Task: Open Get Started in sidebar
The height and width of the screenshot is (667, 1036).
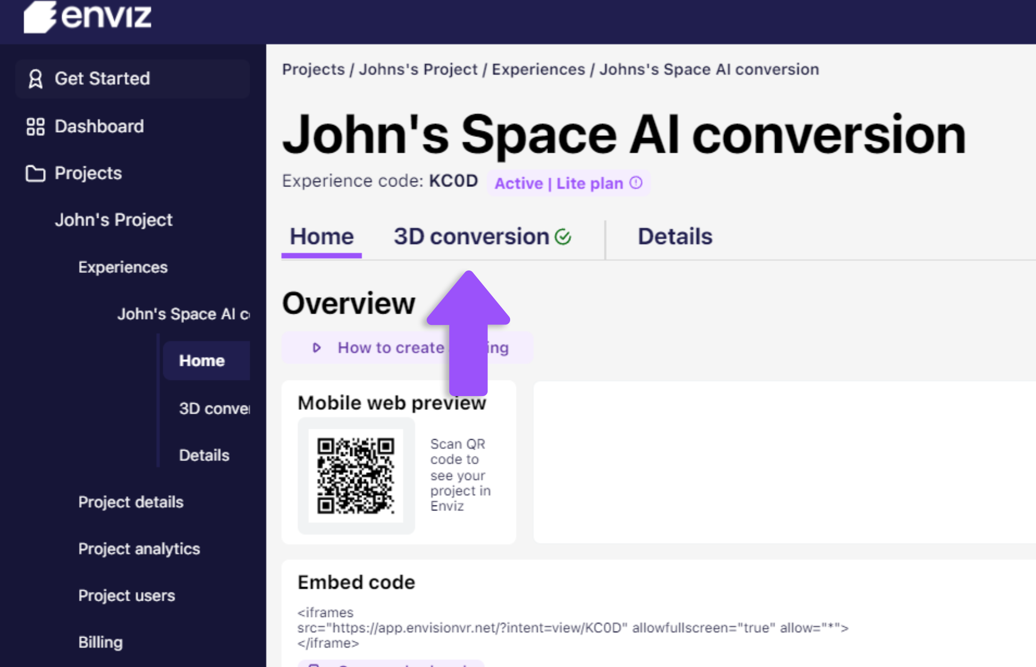Action: point(132,79)
